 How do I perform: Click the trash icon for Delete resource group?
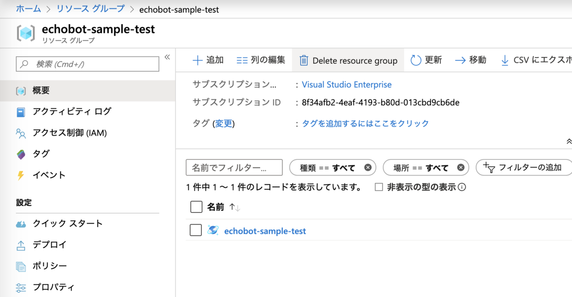[303, 60]
